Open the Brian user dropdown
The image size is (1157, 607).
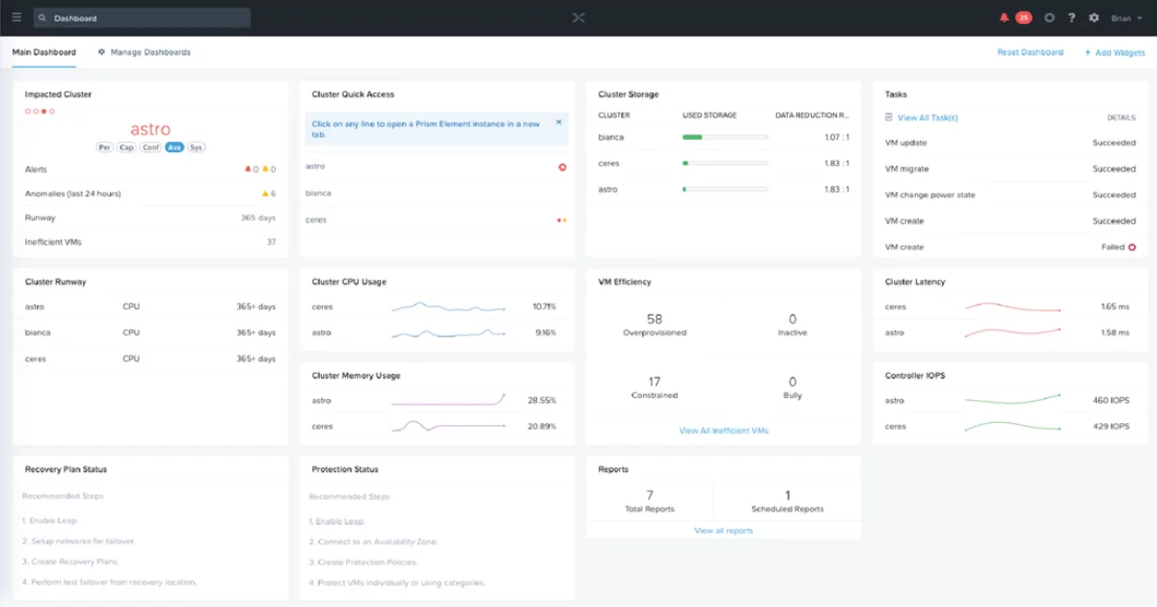click(x=1126, y=17)
